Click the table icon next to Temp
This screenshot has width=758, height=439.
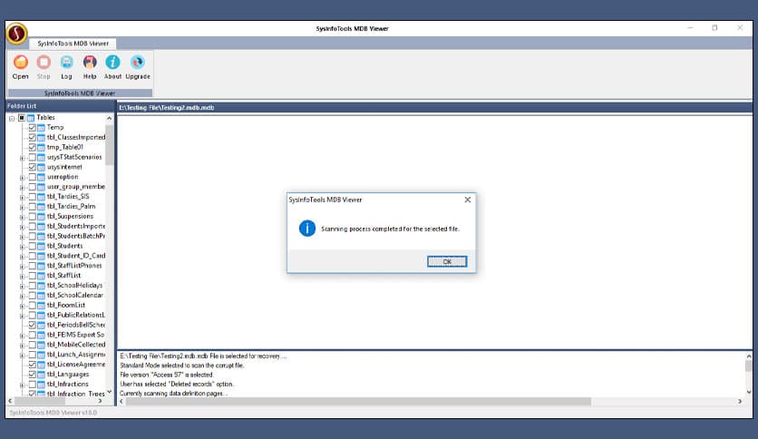[x=41, y=128]
